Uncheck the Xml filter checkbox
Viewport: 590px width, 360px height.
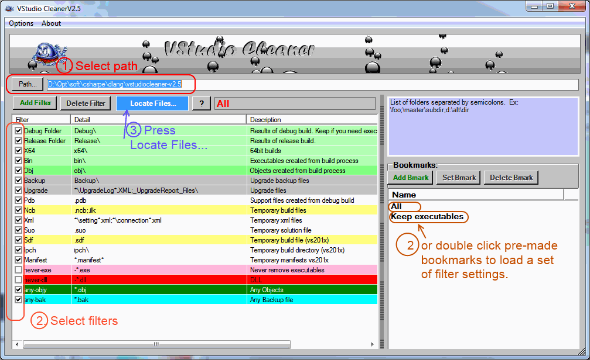click(x=18, y=220)
